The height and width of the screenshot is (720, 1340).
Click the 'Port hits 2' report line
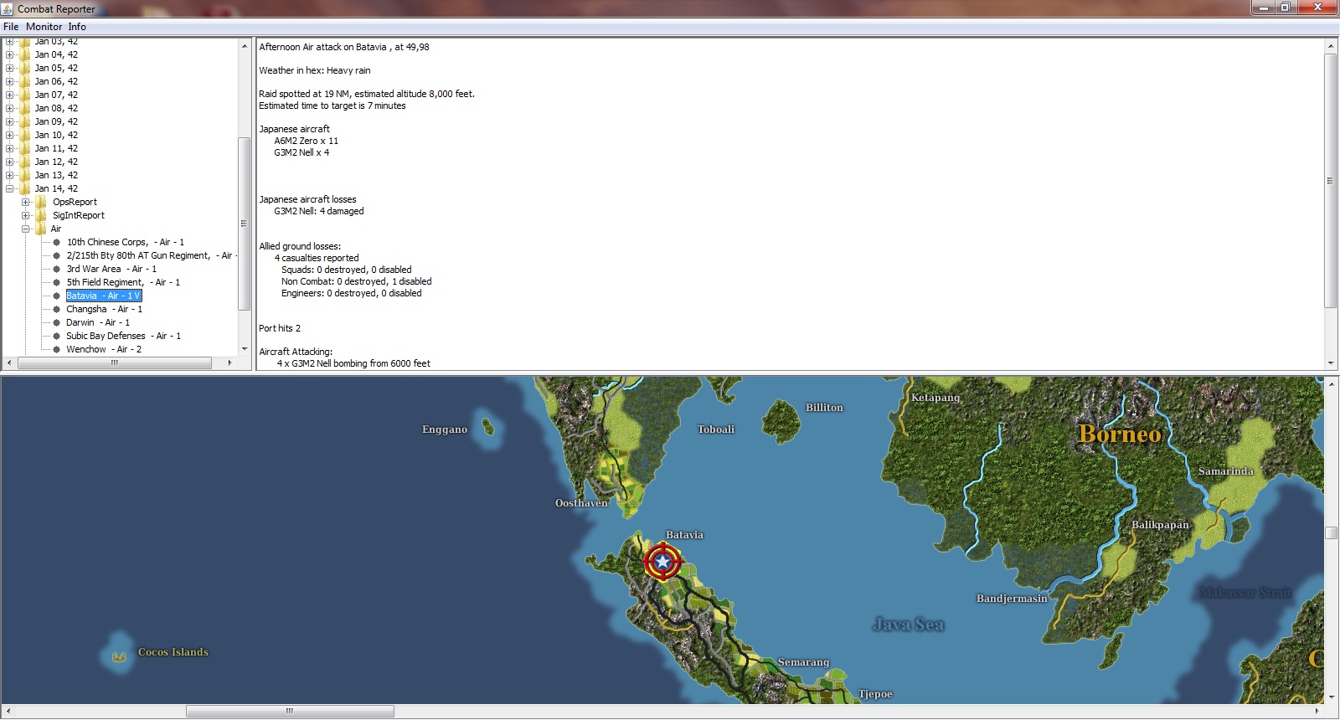coord(280,328)
